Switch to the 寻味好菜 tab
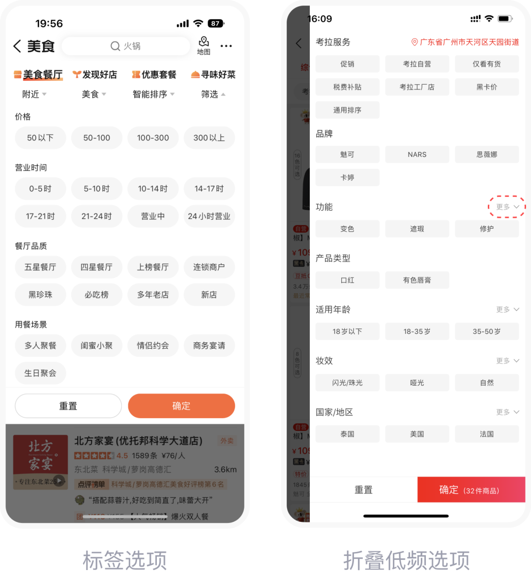 [213, 74]
